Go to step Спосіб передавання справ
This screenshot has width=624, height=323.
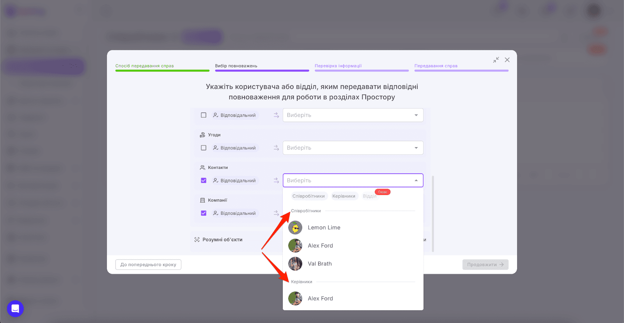(x=162, y=67)
